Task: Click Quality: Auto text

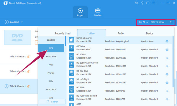Action: tap(147, 41)
